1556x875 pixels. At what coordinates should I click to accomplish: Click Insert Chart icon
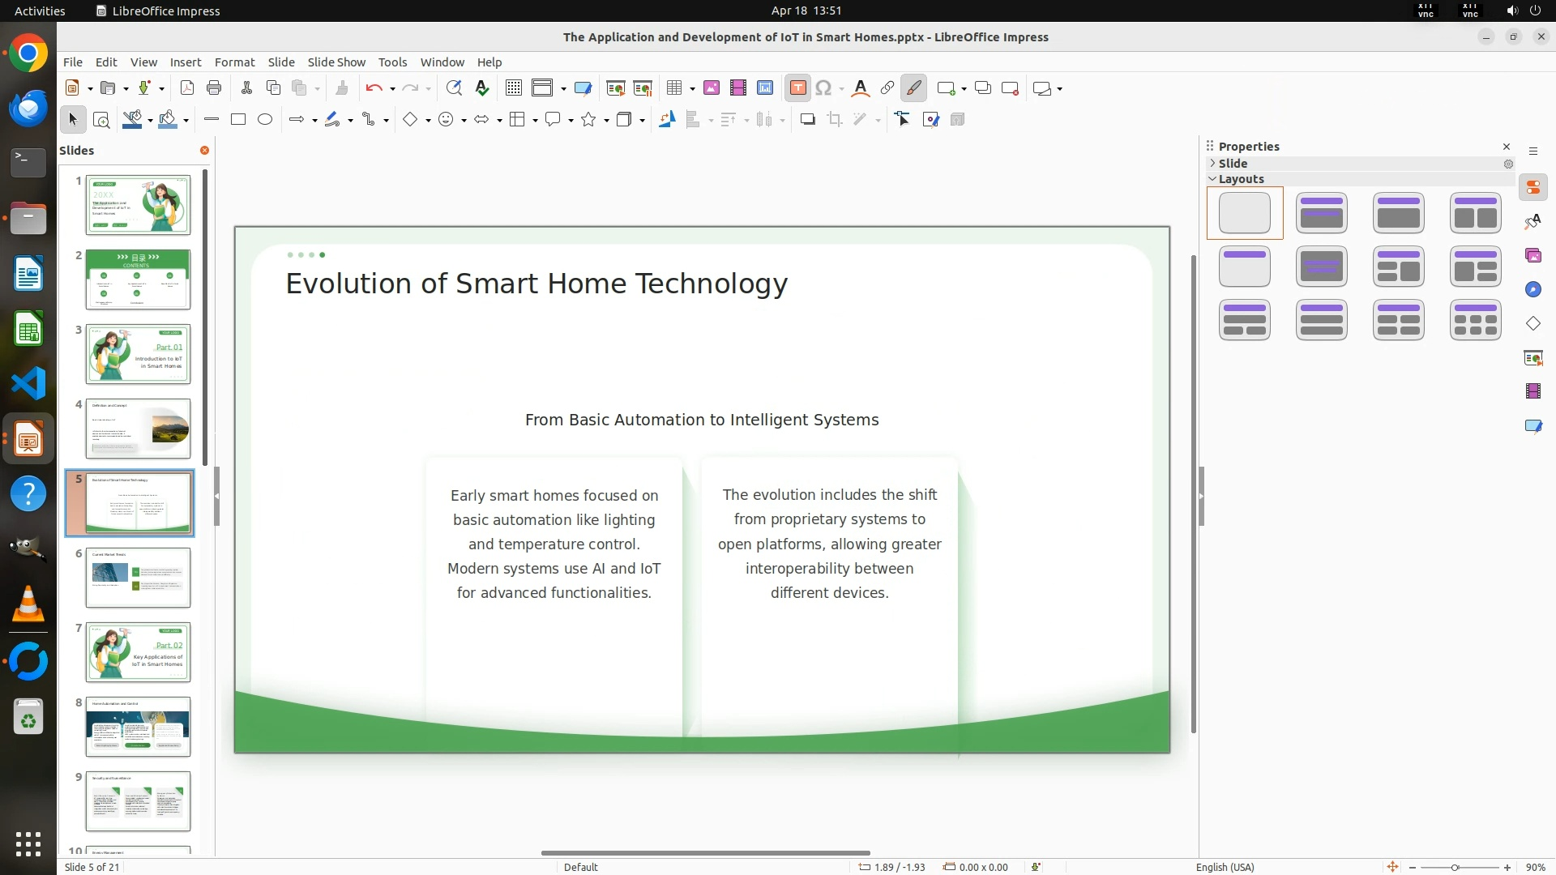coord(765,88)
